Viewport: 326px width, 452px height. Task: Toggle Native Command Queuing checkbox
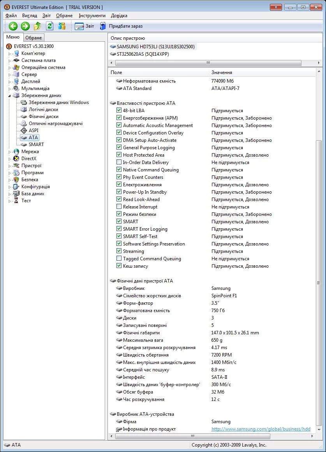(x=119, y=169)
